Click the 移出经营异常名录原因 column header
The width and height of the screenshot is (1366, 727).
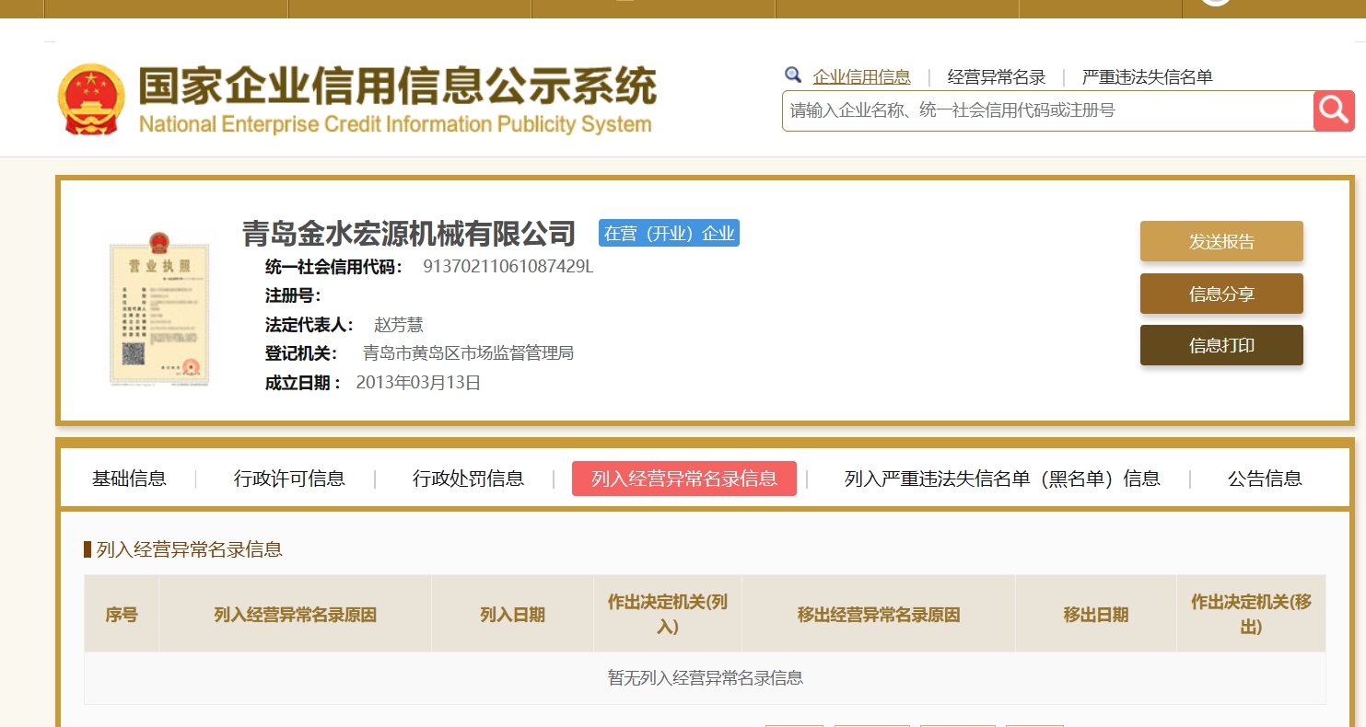(879, 615)
